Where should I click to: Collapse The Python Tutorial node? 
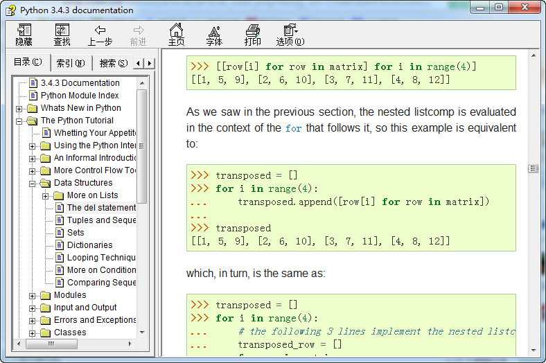pyautogui.click(x=19, y=121)
